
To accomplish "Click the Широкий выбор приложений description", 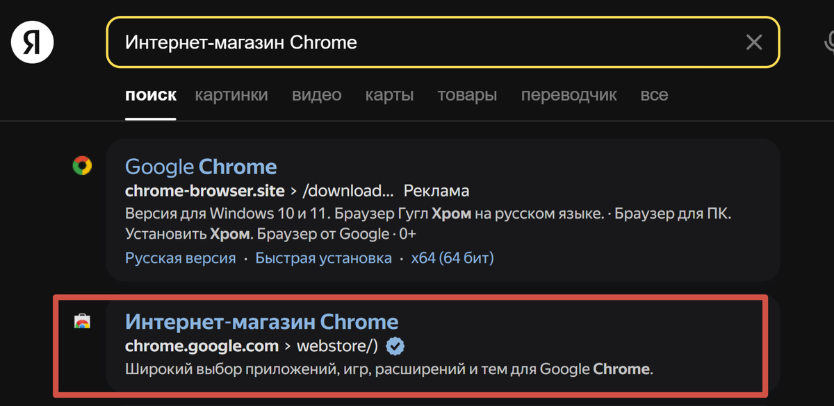I will [389, 369].
